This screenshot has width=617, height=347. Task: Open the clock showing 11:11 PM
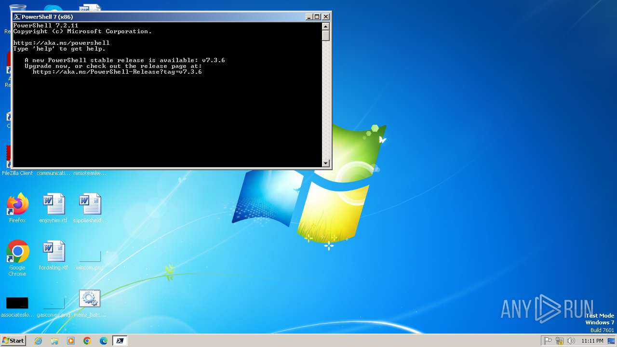click(x=592, y=341)
